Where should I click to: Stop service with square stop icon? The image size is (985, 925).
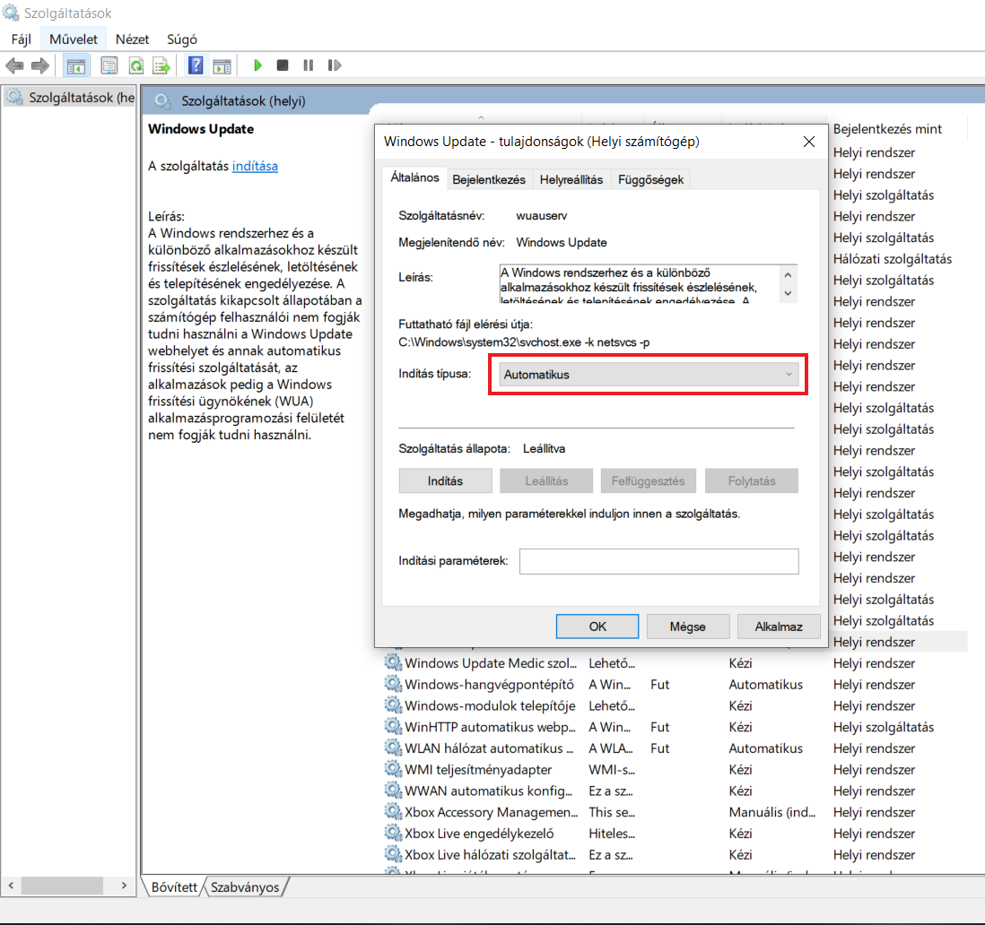click(283, 65)
